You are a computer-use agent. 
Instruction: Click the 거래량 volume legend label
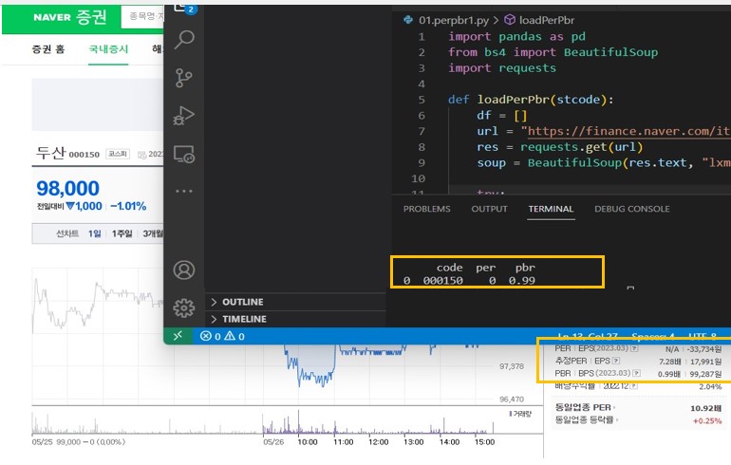click(520, 414)
